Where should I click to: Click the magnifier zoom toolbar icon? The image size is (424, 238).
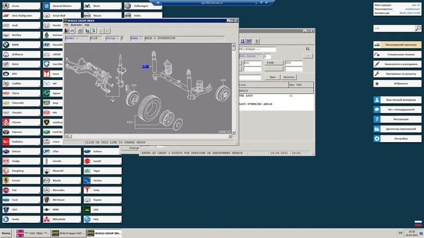(93, 31)
